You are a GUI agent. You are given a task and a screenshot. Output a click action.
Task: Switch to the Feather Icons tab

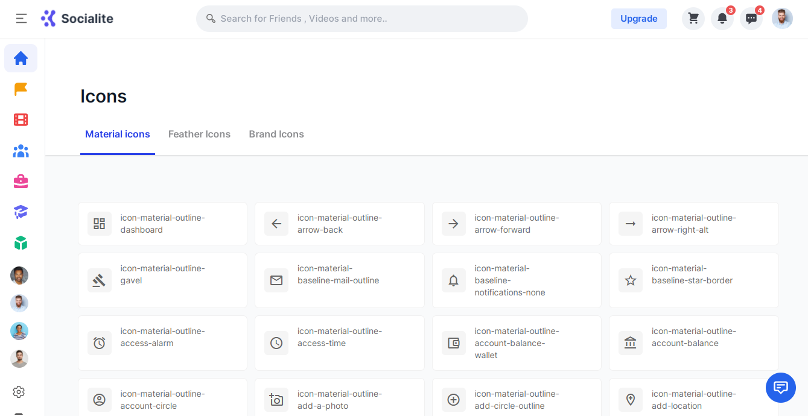coord(199,134)
